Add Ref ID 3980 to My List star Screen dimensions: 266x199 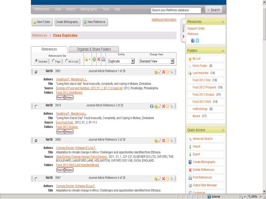point(155,140)
